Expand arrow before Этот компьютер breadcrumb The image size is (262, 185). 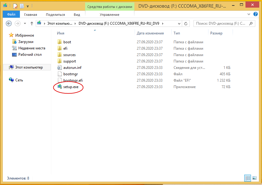(x=45, y=23)
